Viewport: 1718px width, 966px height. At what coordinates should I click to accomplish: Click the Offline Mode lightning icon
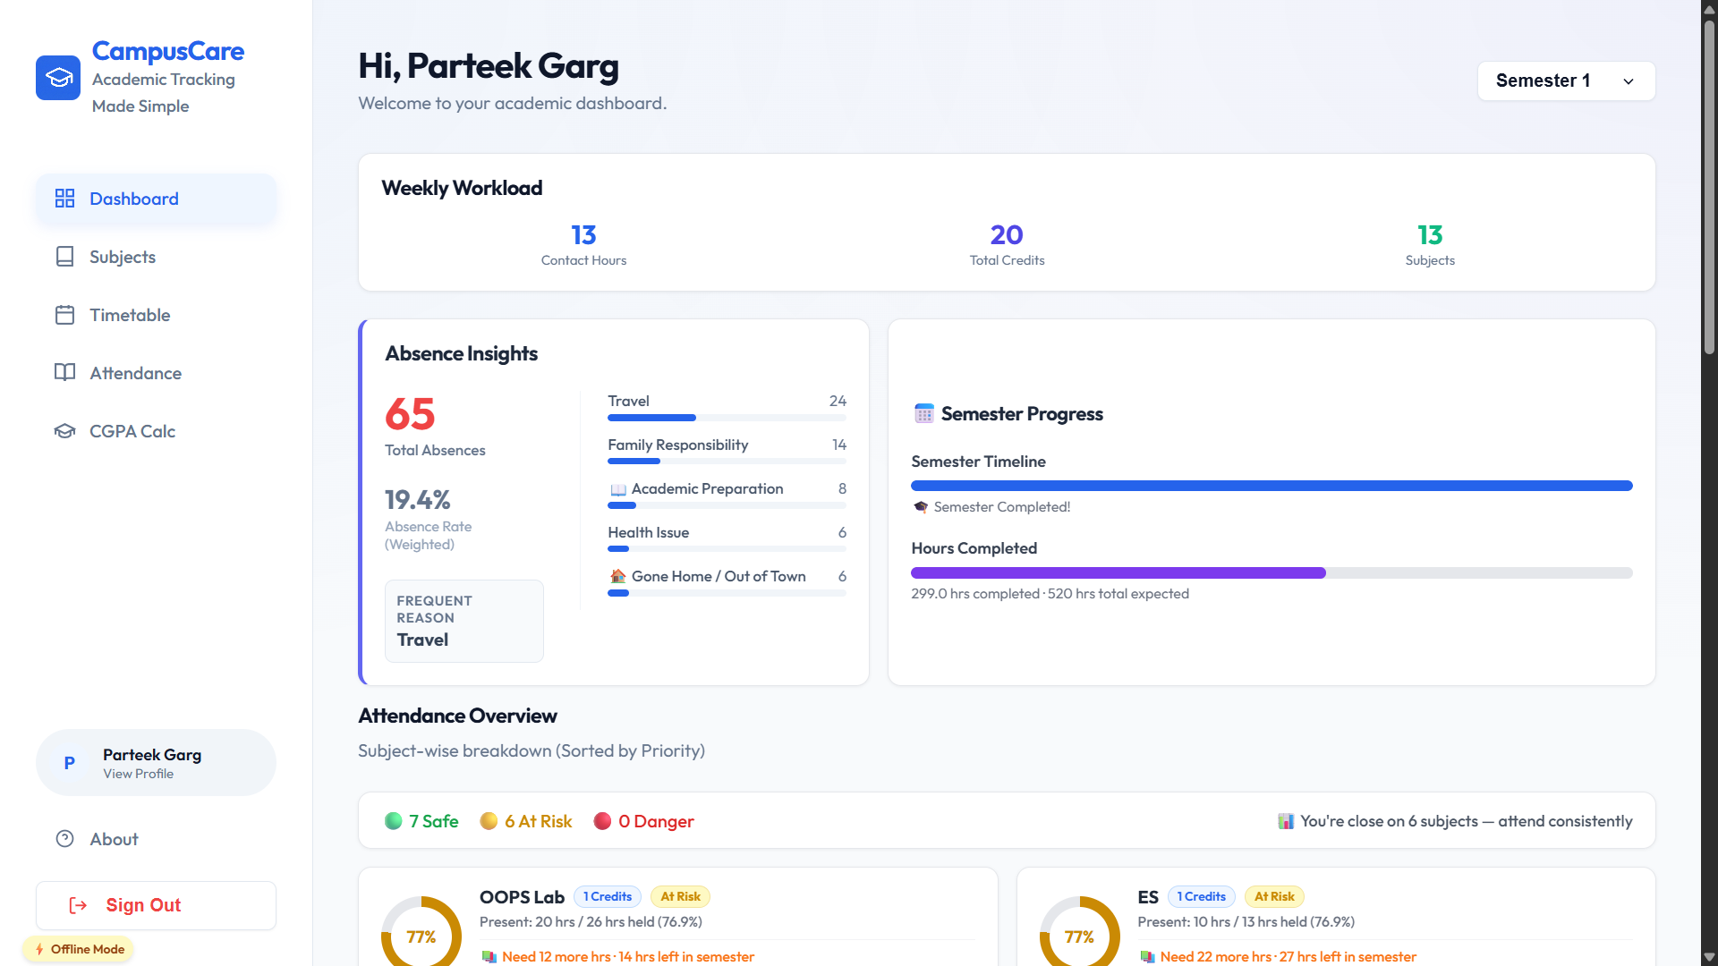[39, 949]
